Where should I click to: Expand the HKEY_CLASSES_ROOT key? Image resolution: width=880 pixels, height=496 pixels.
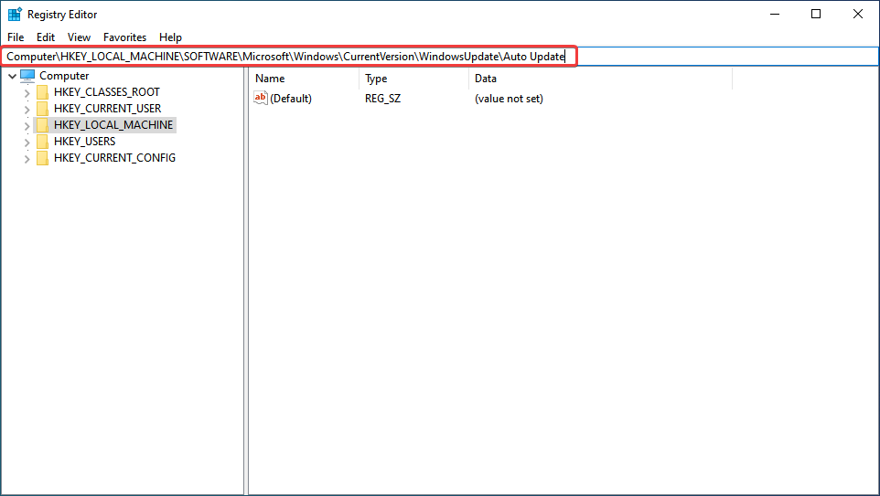27,92
